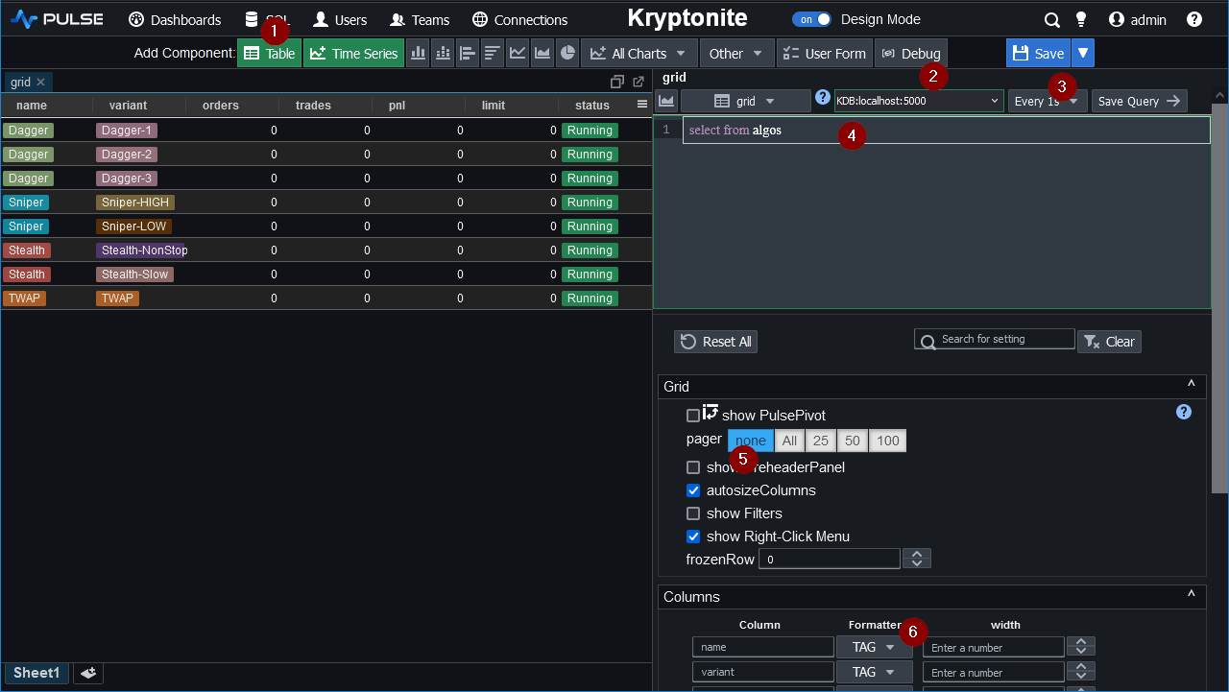Viewport: 1229px width, 692px height.
Task: Clear the settings search filter
Action: 1110,342
